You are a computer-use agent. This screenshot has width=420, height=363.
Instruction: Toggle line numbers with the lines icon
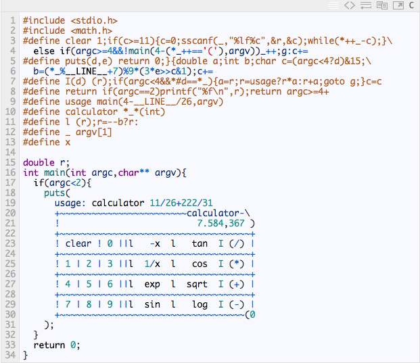point(333,5)
